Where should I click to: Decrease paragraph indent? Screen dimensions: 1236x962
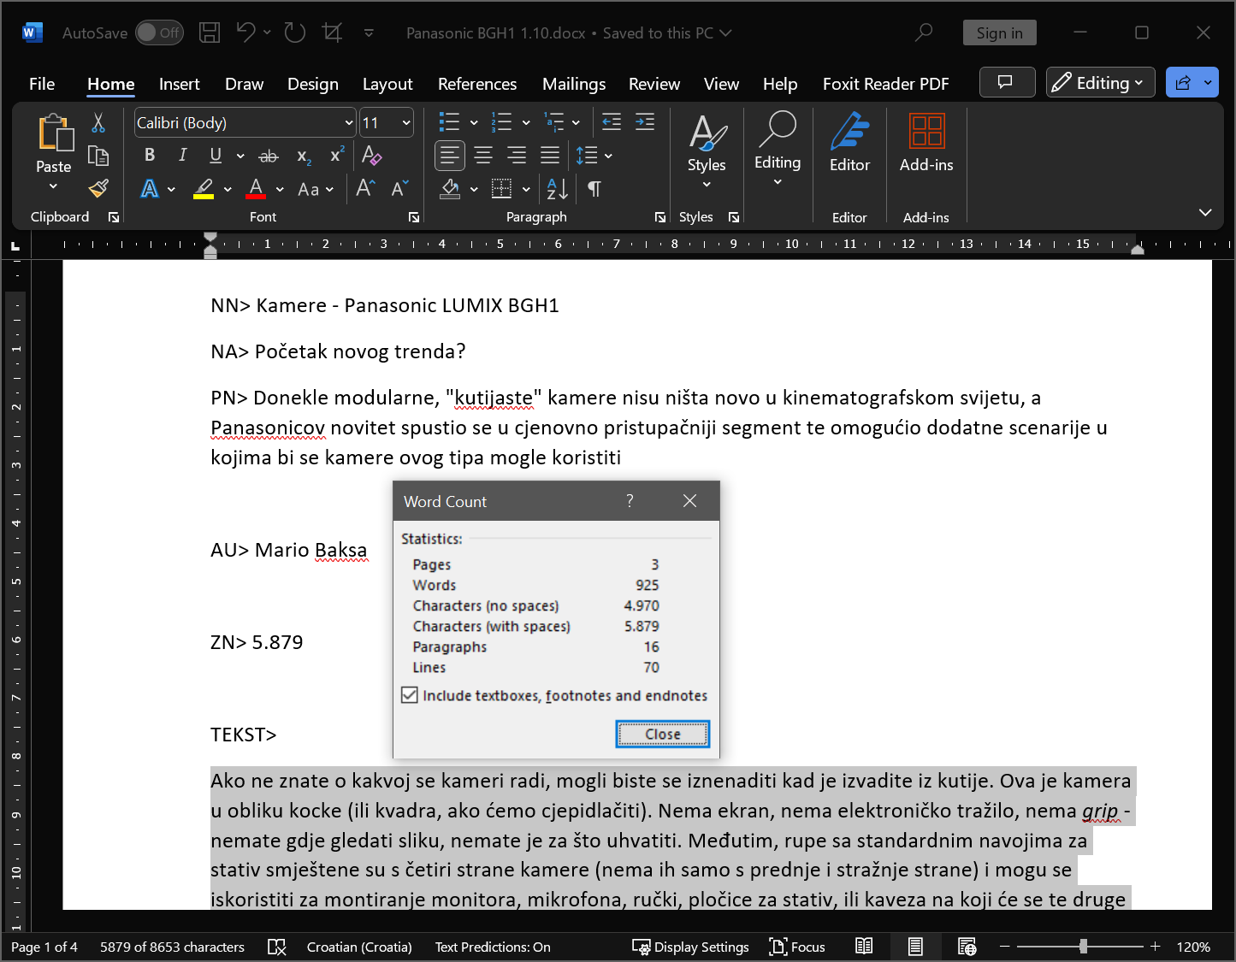click(612, 122)
